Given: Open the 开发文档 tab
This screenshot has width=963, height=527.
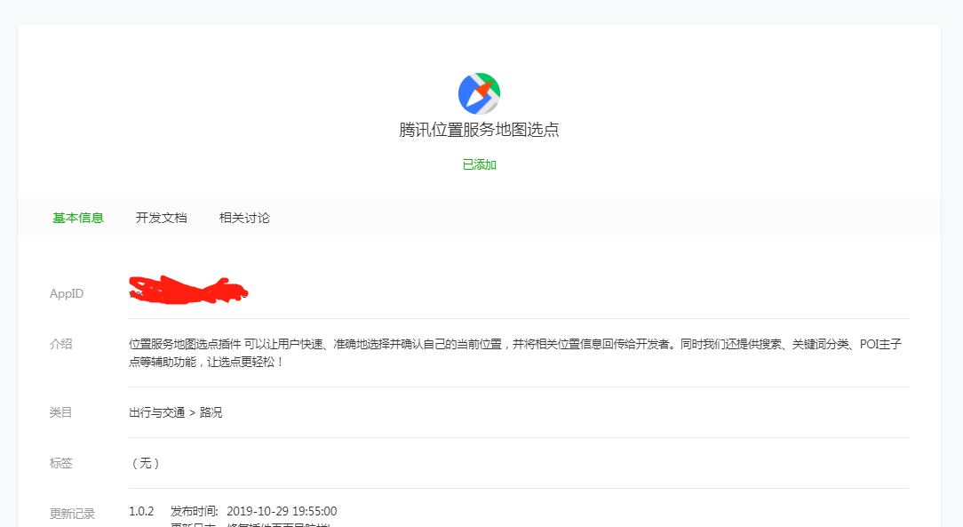Looking at the screenshot, I should tap(162, 218).
